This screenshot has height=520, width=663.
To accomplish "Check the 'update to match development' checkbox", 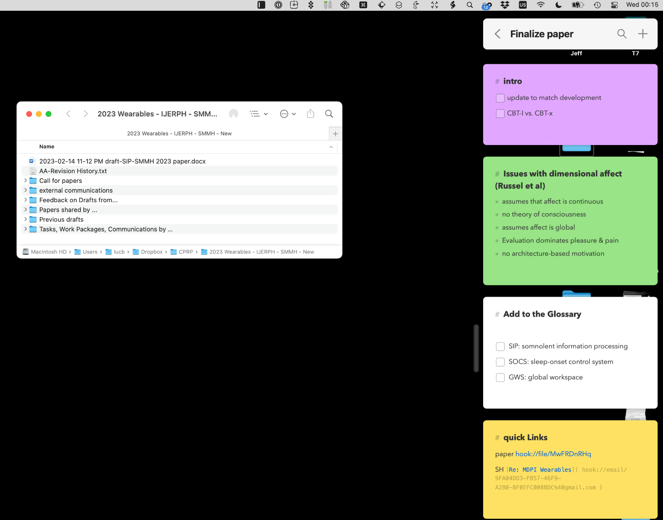I will (x=500, y=98).
